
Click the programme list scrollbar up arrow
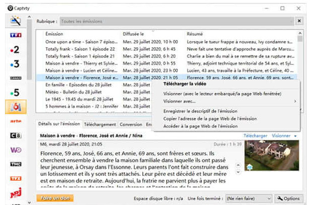click(300, 33)
